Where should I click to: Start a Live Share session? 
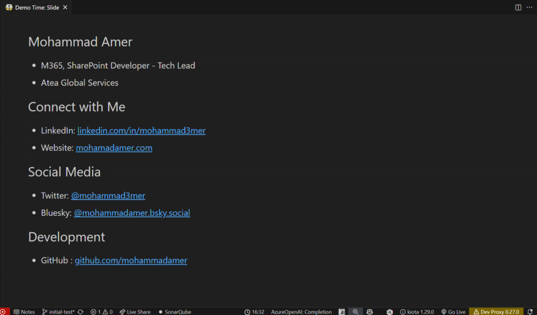tap(135, 311)
